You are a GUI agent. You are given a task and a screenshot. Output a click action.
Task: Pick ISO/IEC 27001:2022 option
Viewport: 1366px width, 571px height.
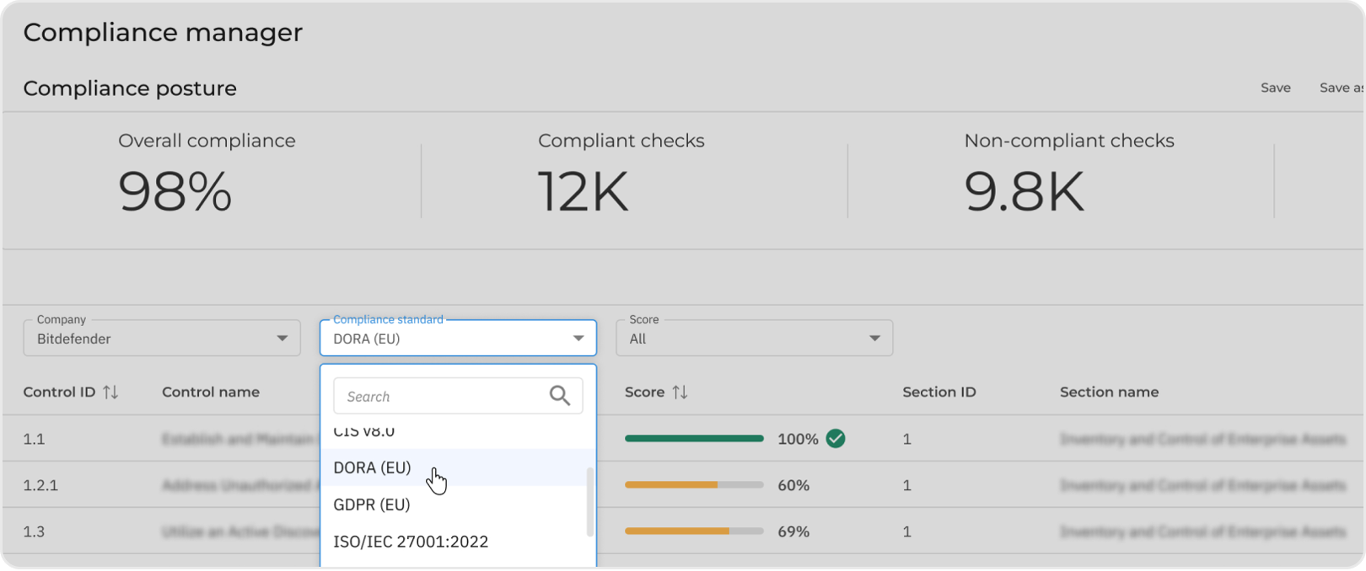pyautogui.click(x=411, y=542)
